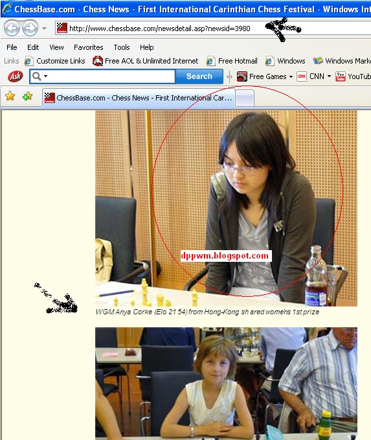Open Favorites Center star icon
The width and height of the screenshot is (371, 440).
coord(10,97)
